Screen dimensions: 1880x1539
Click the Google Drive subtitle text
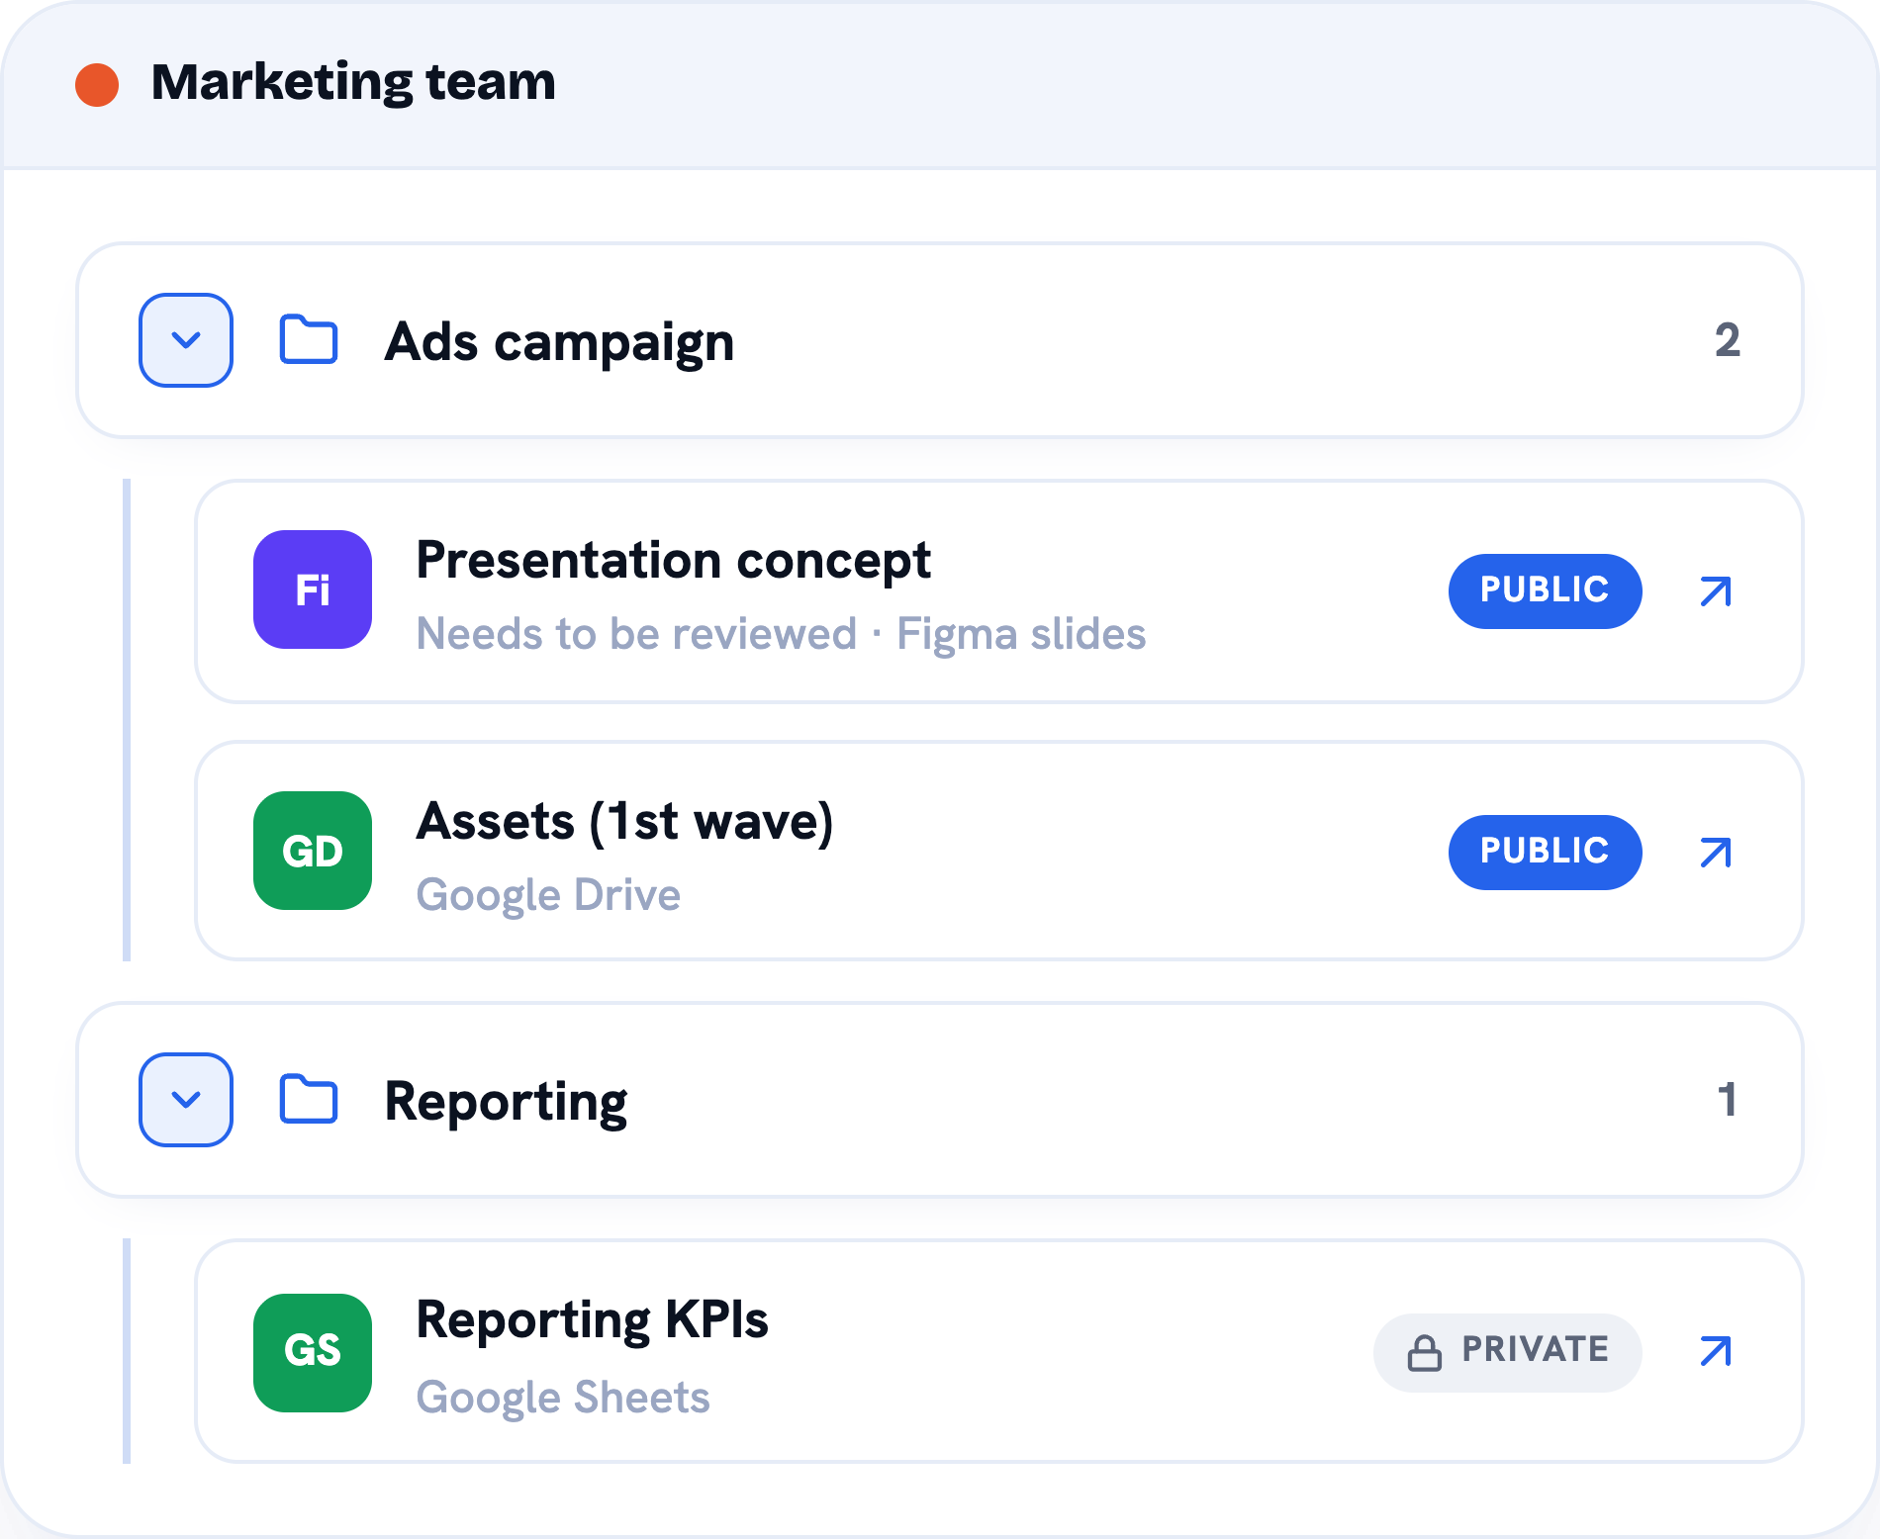click(548, 896)
